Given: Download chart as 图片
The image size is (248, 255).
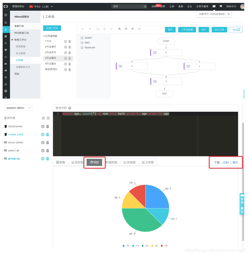Looking at the screenshot, I should [235, 162].
